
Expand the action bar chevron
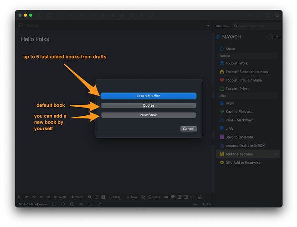tap(19, 197)
